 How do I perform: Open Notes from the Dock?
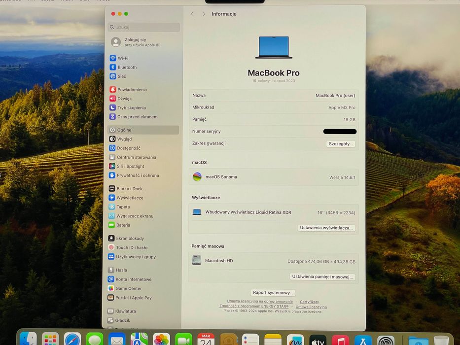(273, 340)
